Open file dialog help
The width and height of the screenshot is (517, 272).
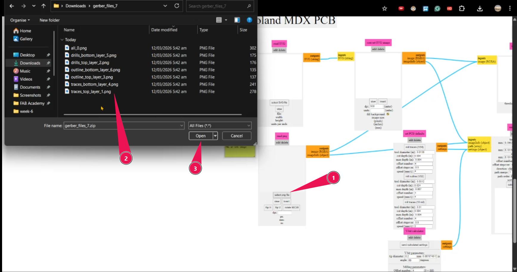(249, 20)
